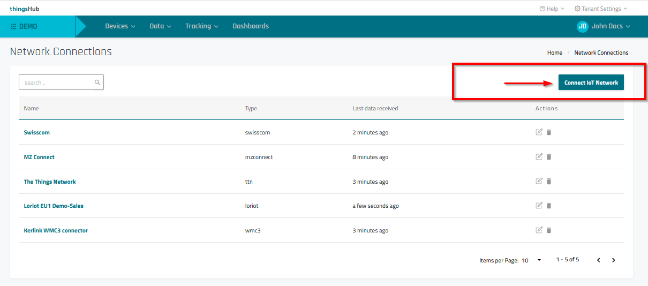Click the search input field
Viewport: 648px width, 286px height.
tap(56, 82)
